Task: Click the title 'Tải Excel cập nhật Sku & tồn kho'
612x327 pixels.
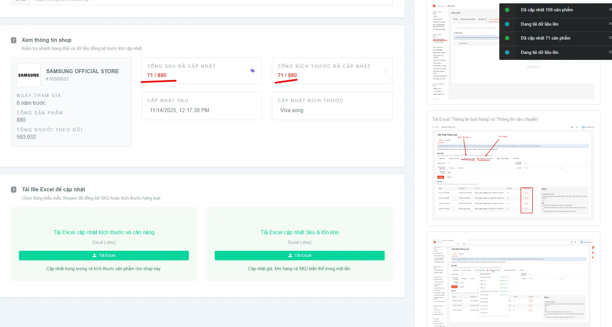Action: pyautogui.click(x=300, y=233)
